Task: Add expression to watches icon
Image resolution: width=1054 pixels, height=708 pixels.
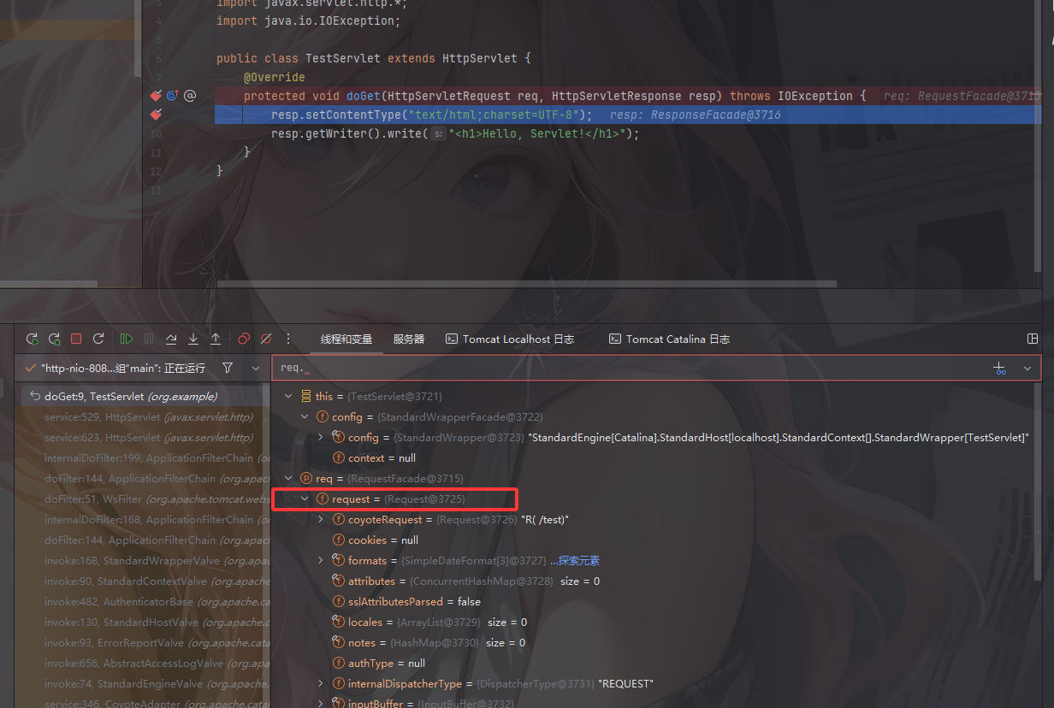Action: tap(999, 368)
